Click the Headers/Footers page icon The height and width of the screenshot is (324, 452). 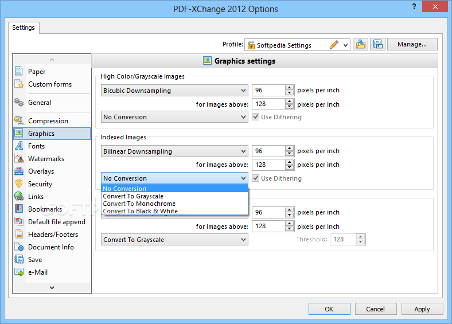19,234
